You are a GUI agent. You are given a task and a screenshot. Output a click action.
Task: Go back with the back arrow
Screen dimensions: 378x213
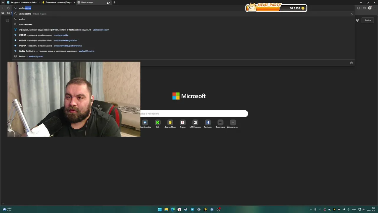(x=3, y=8)
